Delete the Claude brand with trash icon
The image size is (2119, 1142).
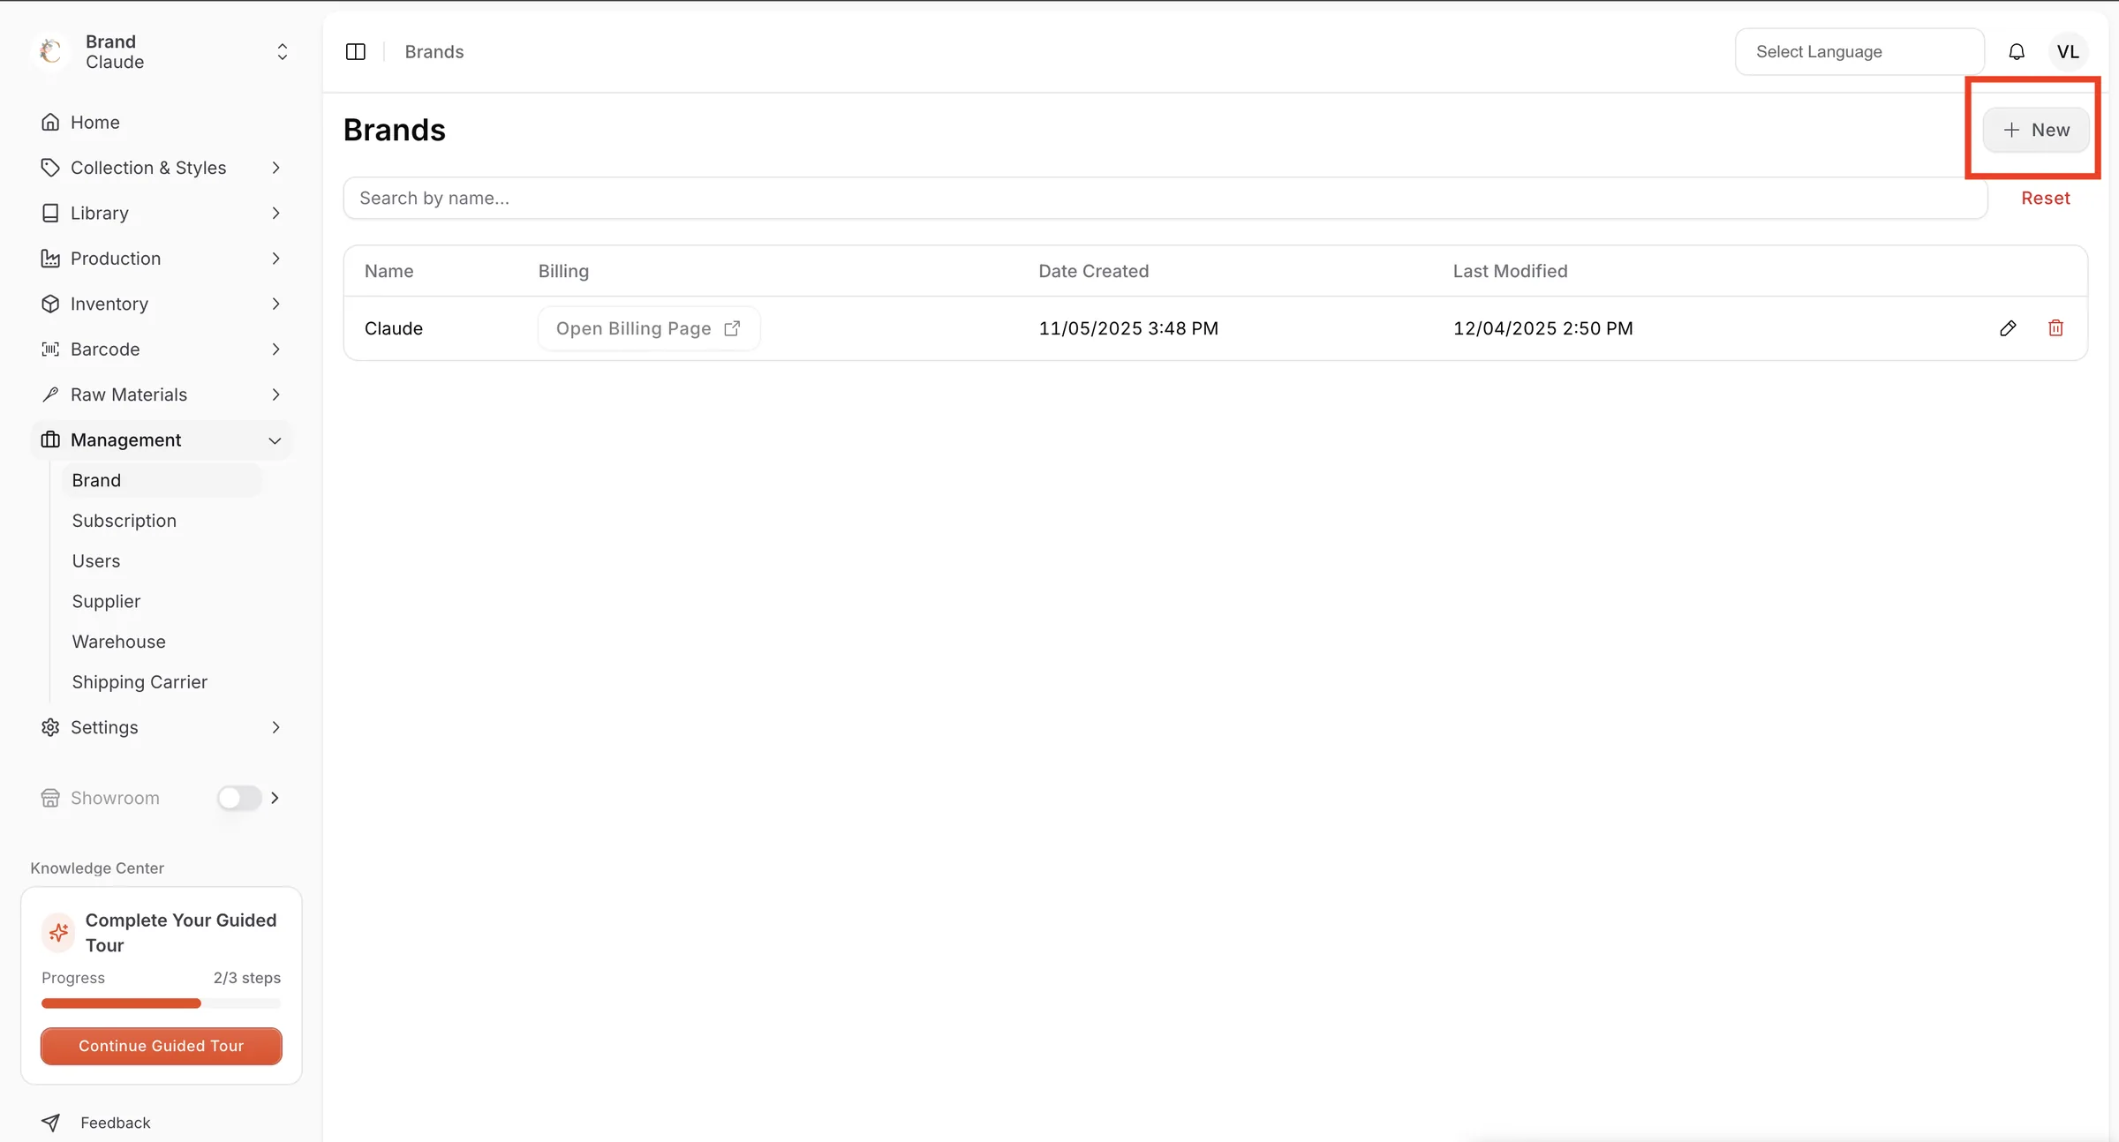coord(2055,328)
